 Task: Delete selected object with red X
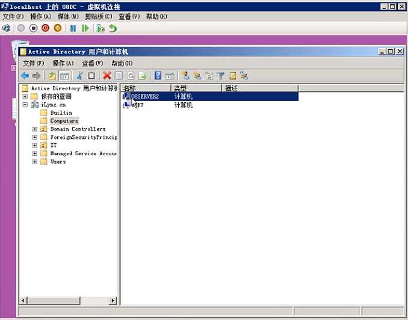click(107, 76)
